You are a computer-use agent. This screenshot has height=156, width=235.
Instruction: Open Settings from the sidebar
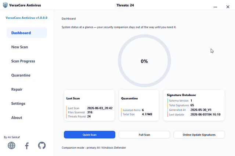click(18, 103)
